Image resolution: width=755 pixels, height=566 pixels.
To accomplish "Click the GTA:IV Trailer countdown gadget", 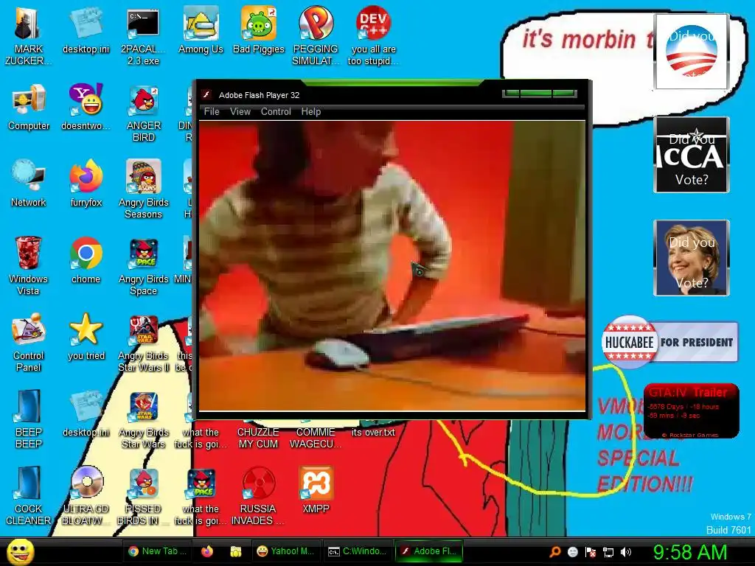I will click(692, 410).
